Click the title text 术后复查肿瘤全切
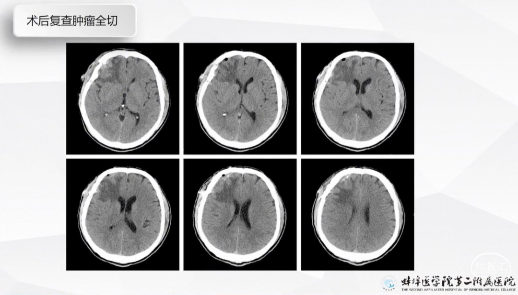Image resolution: width=518 pixels, height=295 pixels. [x=72, y=21]
